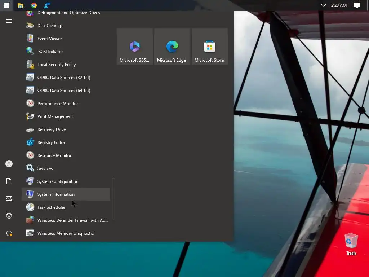Open ODBC Data Sources (64-bit) icon
This screenshot has height=277, width=369.
point(30,90)
